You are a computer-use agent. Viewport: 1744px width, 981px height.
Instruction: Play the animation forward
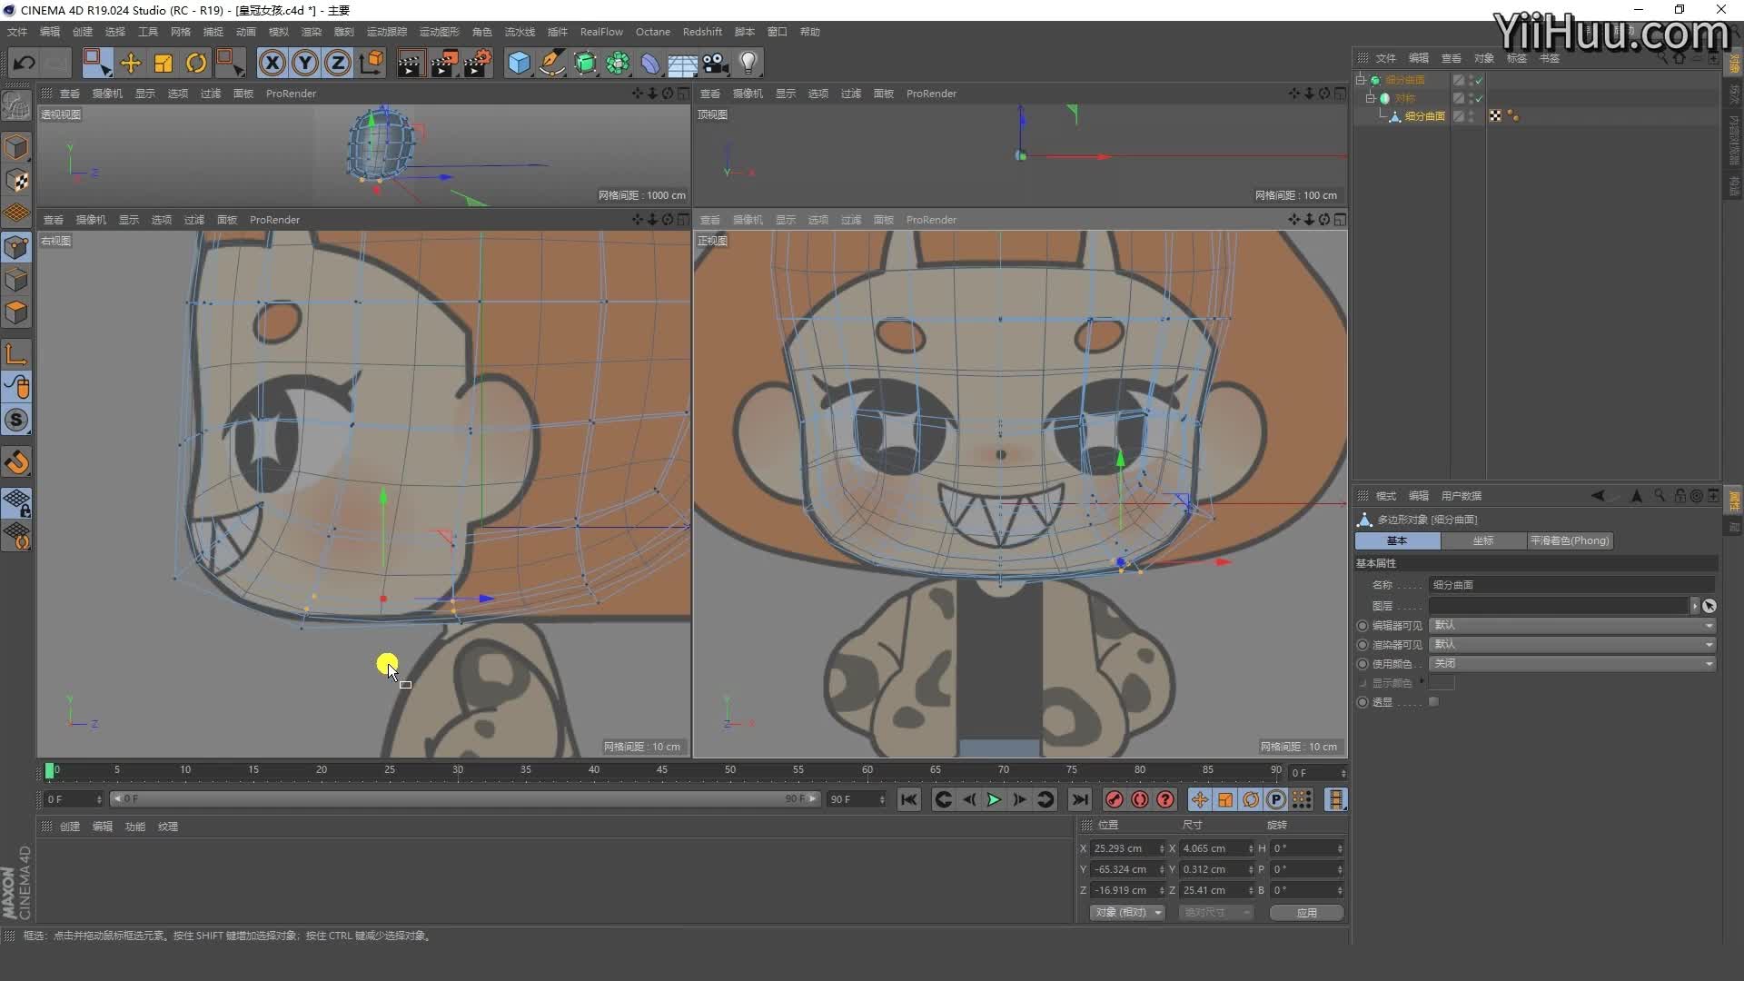point(994,799)
